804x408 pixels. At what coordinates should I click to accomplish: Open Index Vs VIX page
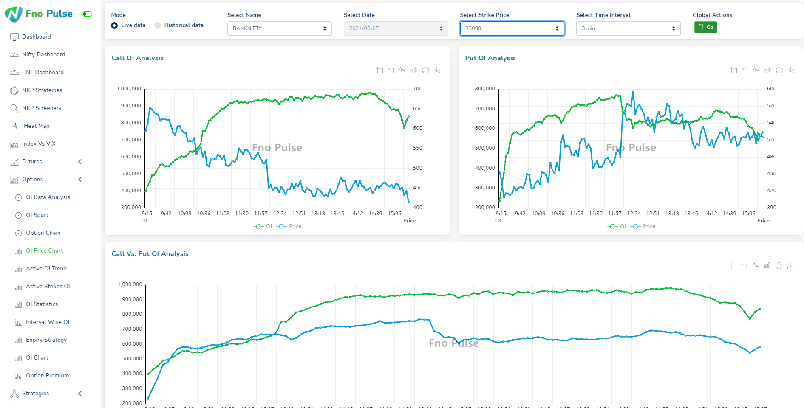click(39, 144)
